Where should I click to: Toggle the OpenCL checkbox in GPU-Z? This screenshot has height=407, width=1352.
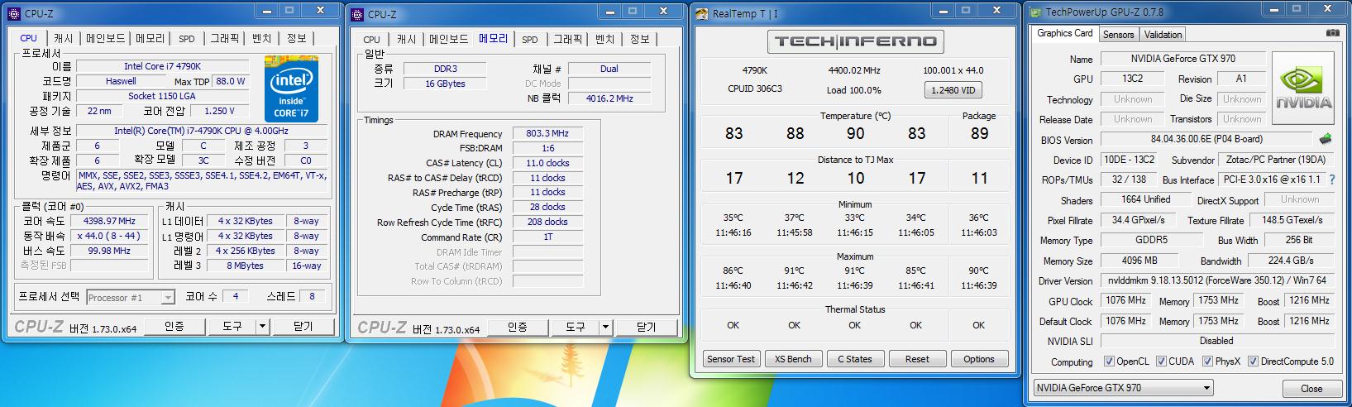tap(1109, 362)
